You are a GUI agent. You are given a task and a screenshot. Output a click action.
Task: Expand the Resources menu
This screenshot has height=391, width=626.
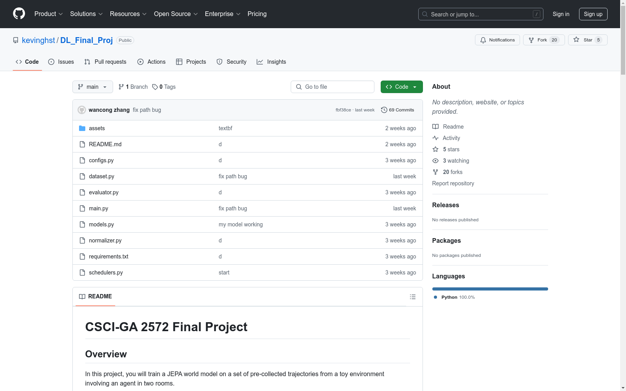pos(128,14)
